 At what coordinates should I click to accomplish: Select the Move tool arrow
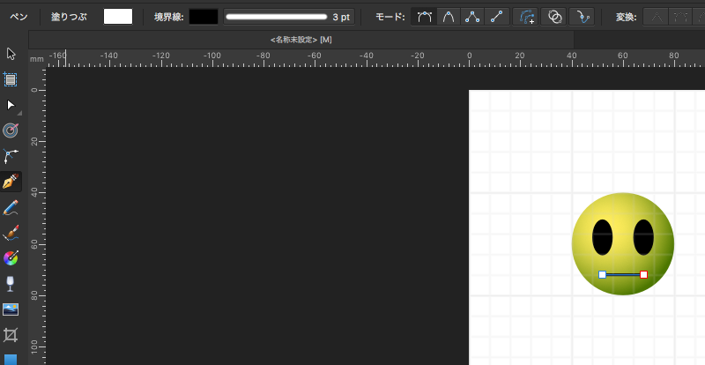(x=11, y=54)
